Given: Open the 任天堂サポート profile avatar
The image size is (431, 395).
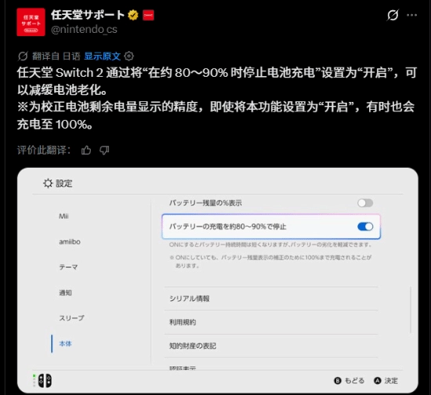Looking at the screenshot, I should point(31,22).
